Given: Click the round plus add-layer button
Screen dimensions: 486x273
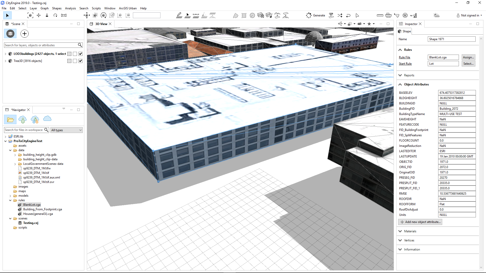Looking at the screenshot, I should point(25,34).
